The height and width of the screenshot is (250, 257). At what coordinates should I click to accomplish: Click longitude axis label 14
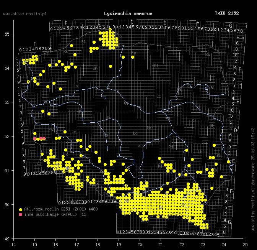click(x=13, y=245)
